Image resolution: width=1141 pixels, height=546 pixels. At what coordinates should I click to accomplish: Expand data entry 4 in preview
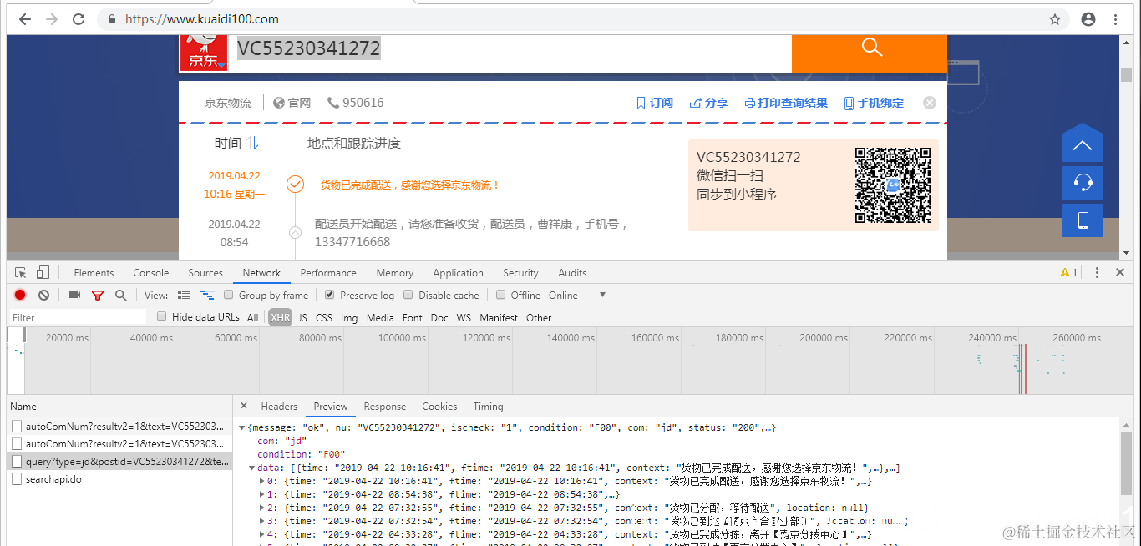(x=262, y=534)
